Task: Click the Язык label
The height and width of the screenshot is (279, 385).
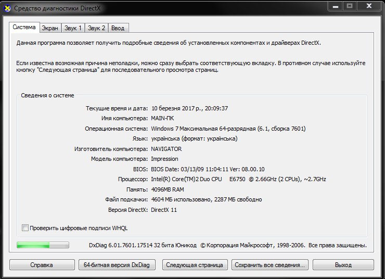Action: (x=140, y=139)
